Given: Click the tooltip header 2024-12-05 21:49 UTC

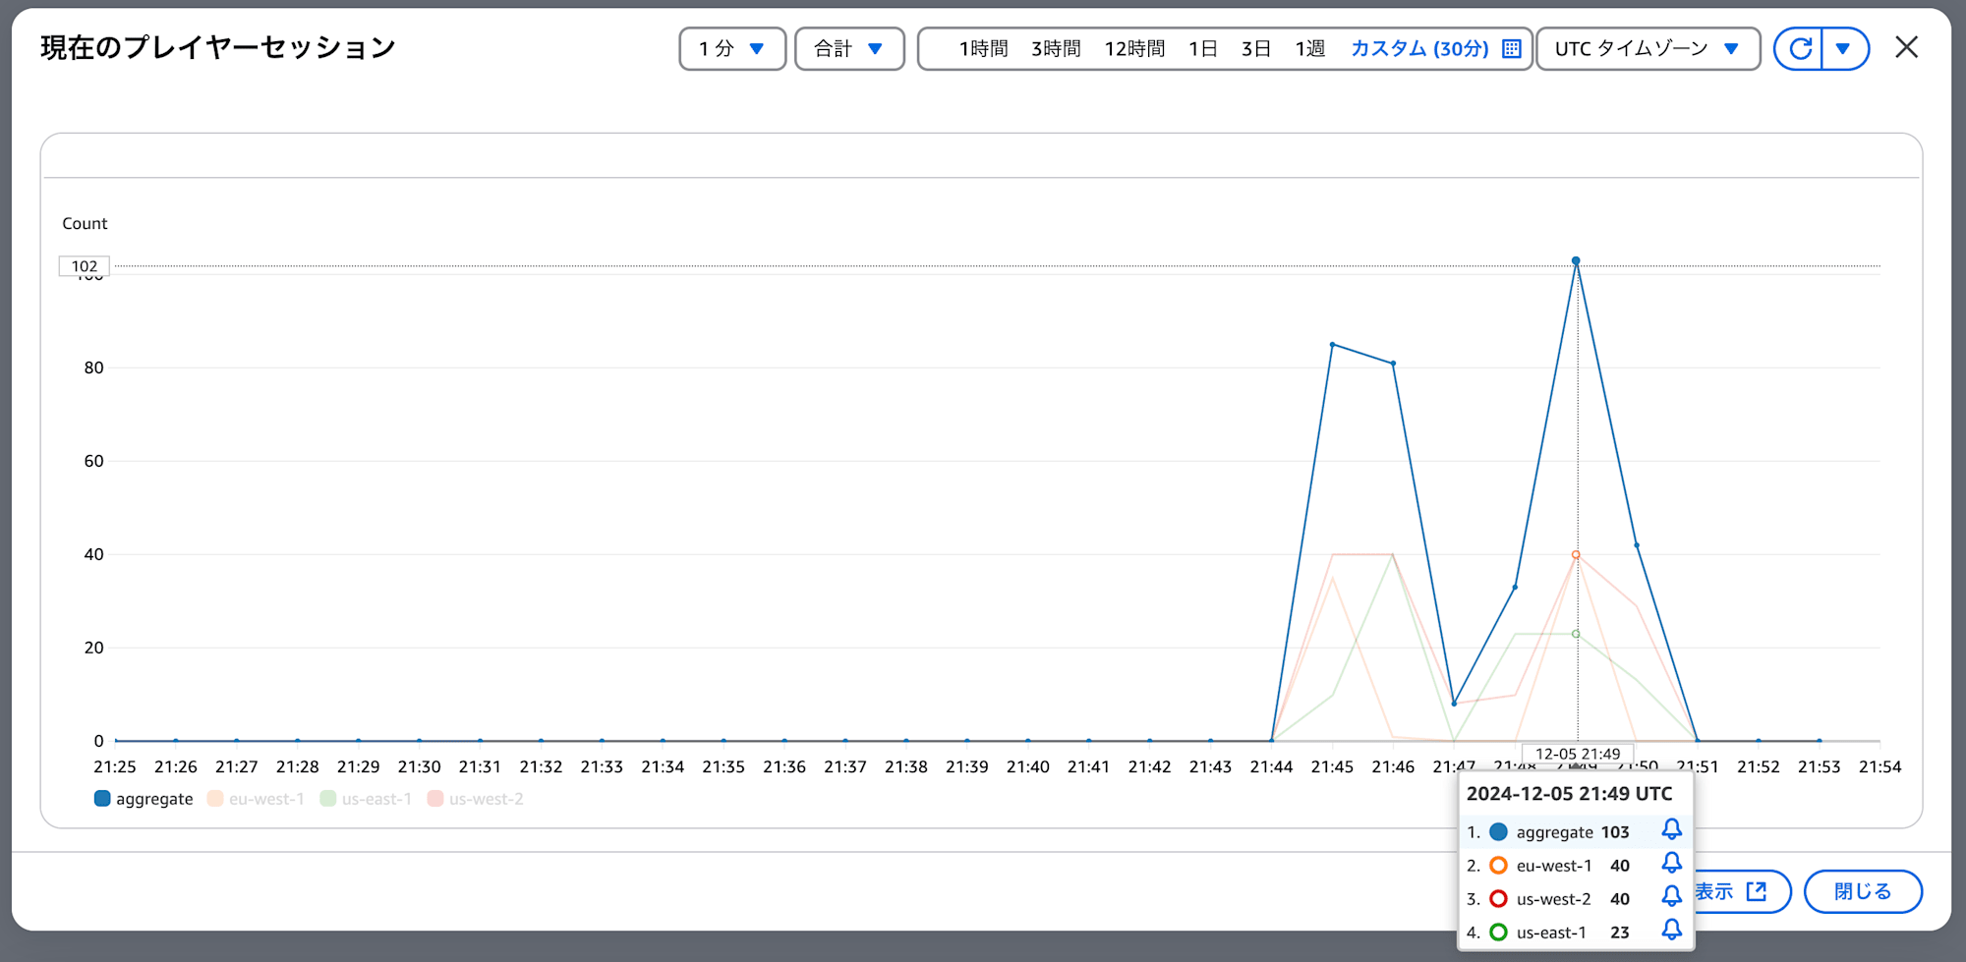Looking at the screenshot, I should point(1569,794).
